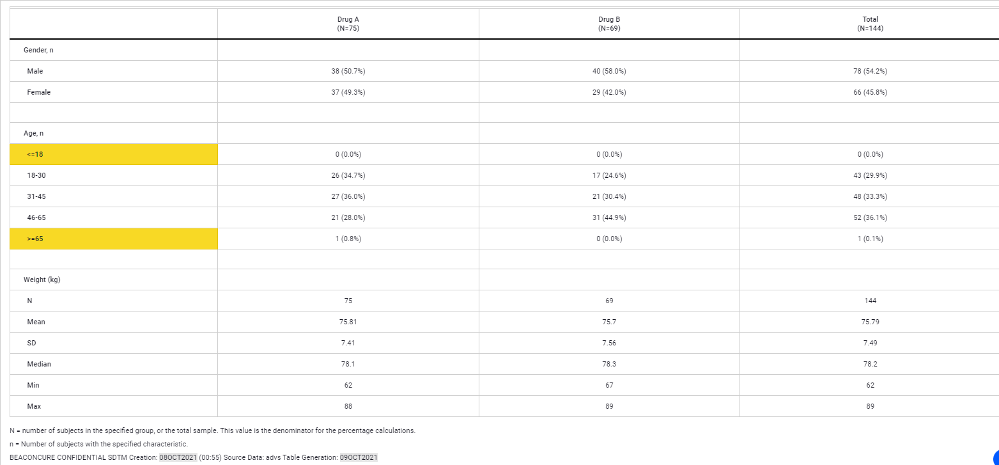Click the Female row label
Viewport: 999px width, 465px height.
click(x=39, y=92)
